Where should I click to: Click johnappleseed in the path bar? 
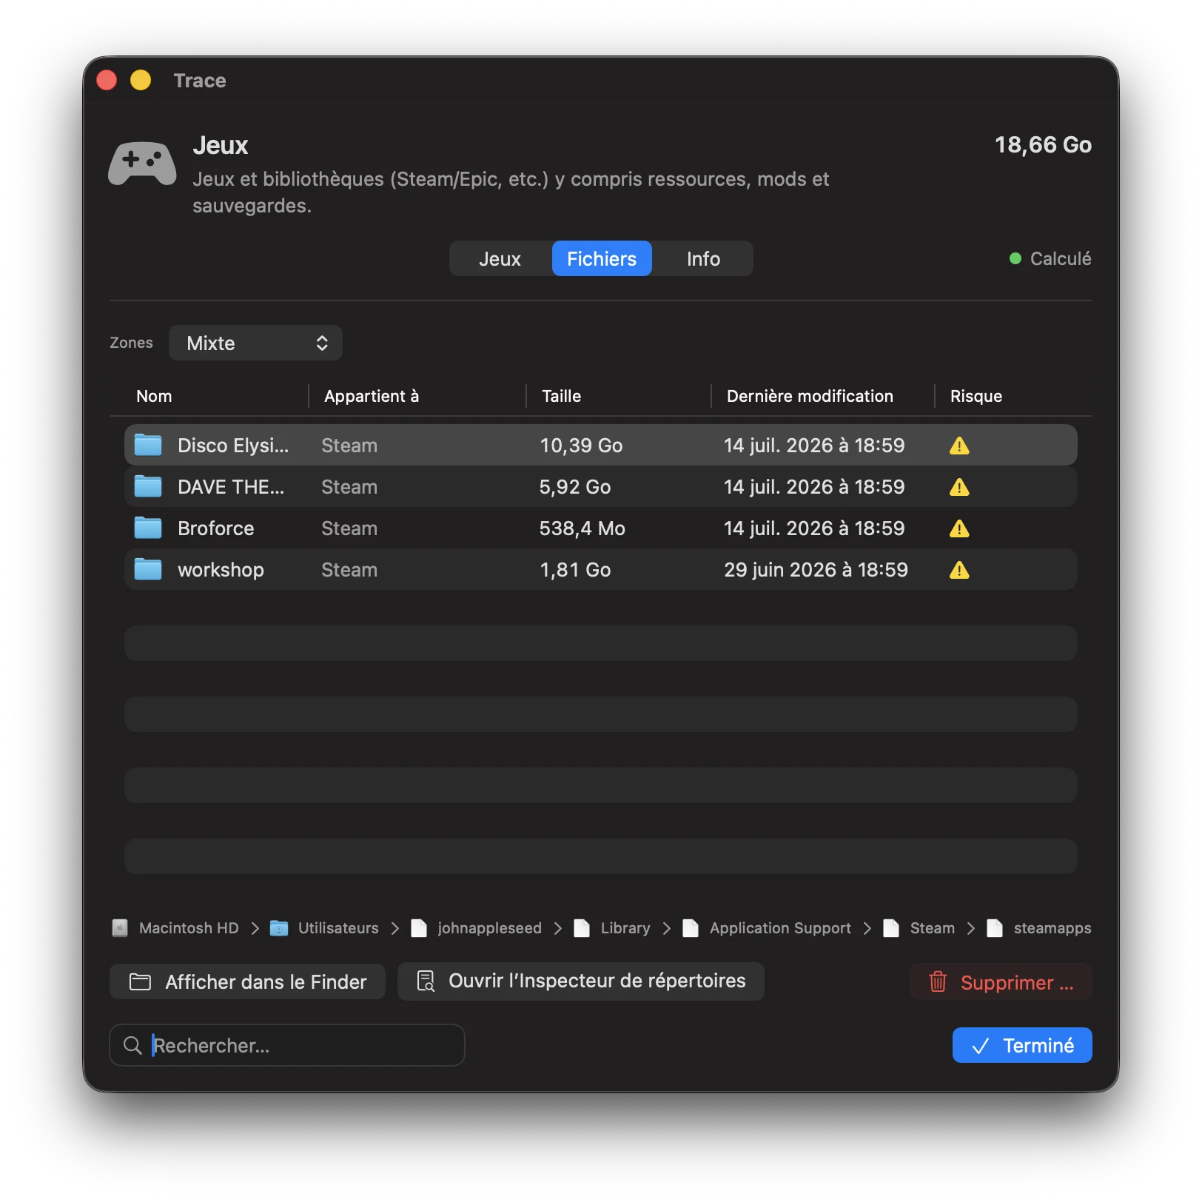490,928
